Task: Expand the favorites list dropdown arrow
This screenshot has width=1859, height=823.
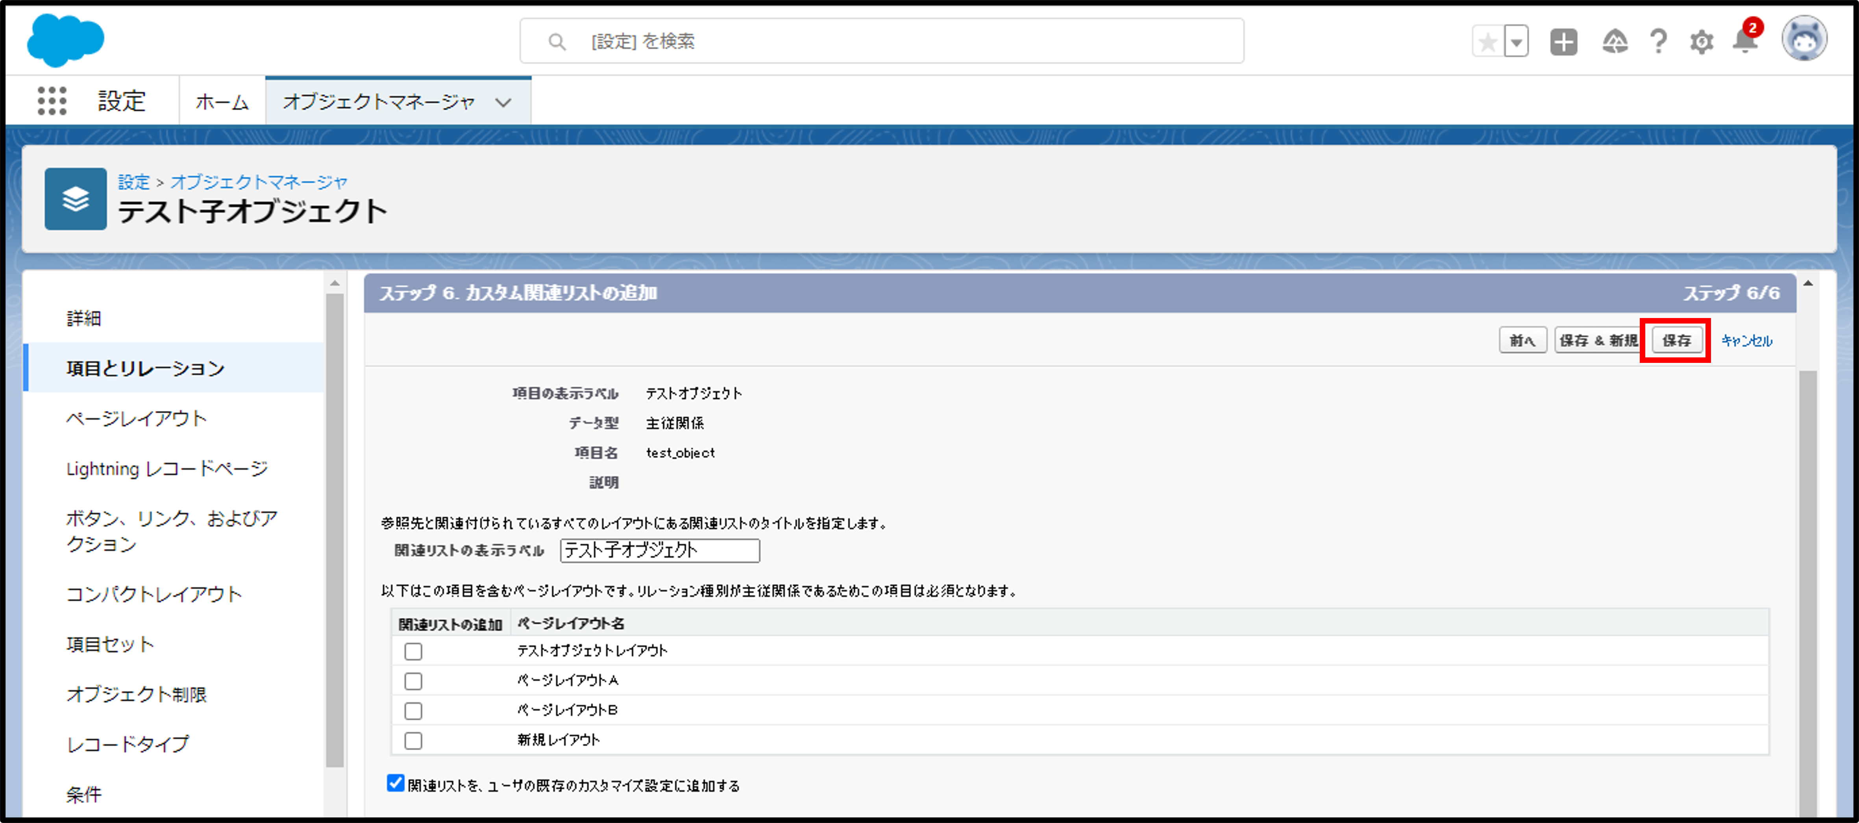Action: point(1517,42)
